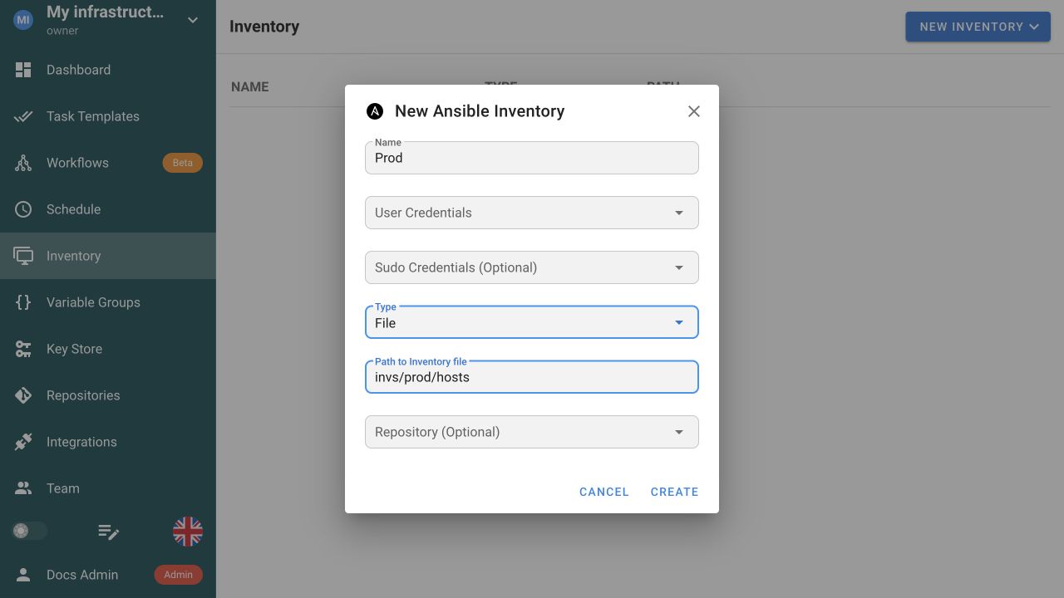Change language via the UK flag icon
The width and height of the screenshot is (1064, 598).
188,532
